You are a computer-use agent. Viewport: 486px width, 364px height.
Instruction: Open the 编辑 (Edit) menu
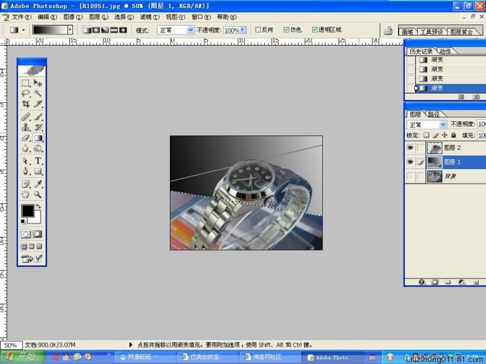coord(47,17)
